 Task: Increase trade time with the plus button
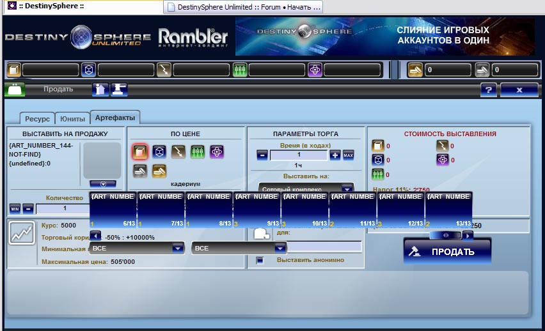point(335,155)
